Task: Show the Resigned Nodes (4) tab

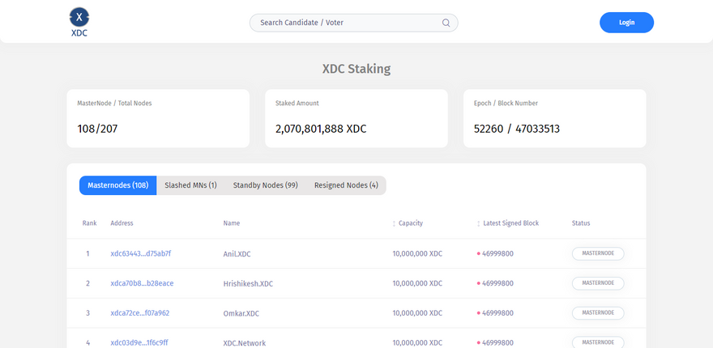Action: click(x=346, y=185)
